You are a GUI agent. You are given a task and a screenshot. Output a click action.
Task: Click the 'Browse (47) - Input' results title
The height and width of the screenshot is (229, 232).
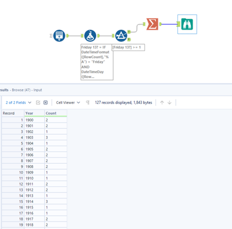click(27, 90)
